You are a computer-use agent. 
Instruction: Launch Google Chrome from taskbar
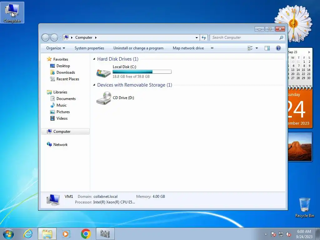point(86,234)
